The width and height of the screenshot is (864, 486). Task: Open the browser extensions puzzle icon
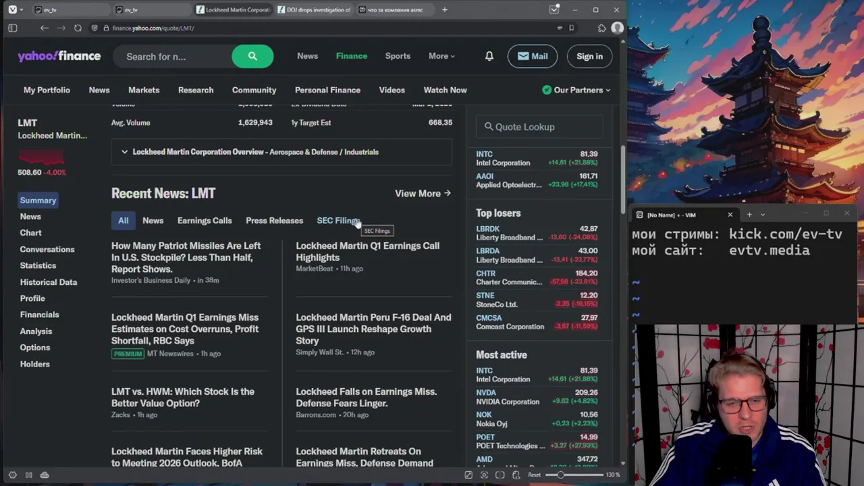pos(601,28)
